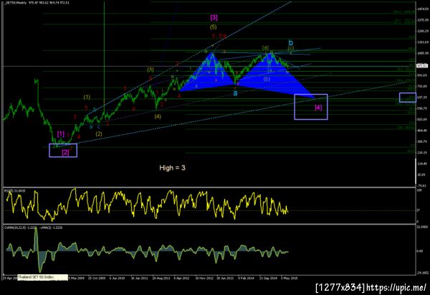
Task: Click the OsMA indicator label
Action: [33, 228]
